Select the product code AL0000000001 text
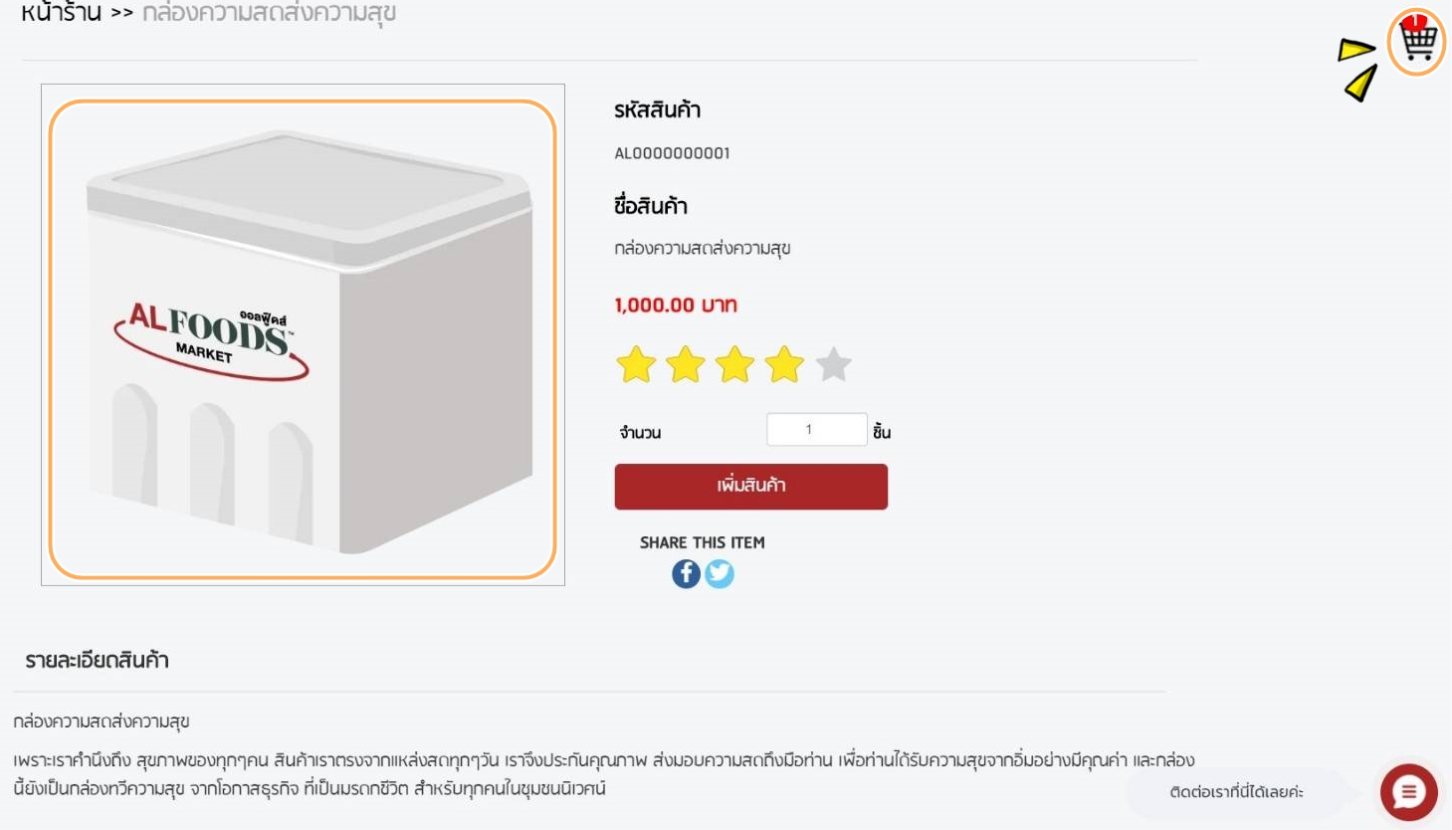The image size is (1452, 830). coord(672,153)
